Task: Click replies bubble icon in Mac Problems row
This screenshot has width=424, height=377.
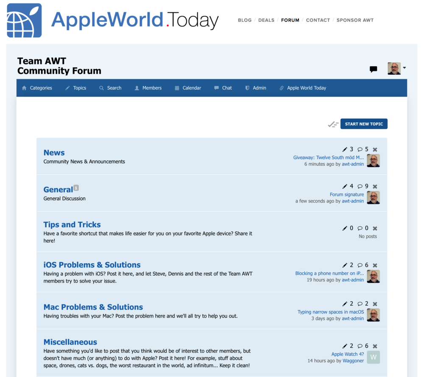Action: (360, 304)
